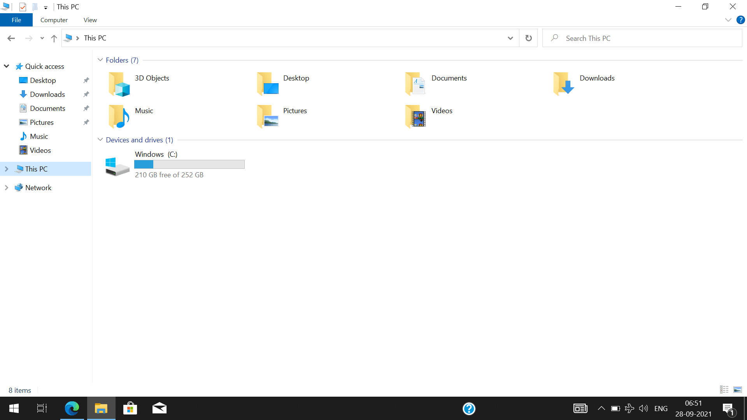This screenshot has width=747, height=420.
Task: Open the Videos folder in main pane
Action: (x=415, y=116)
